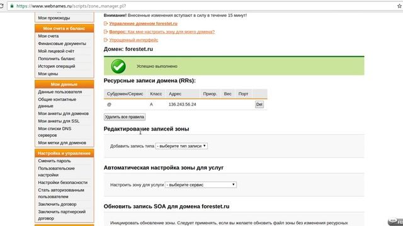Open Мой лицевой счёт in sidebar
The height and width of the screenshot is (226, 403).
pos(56,51)
